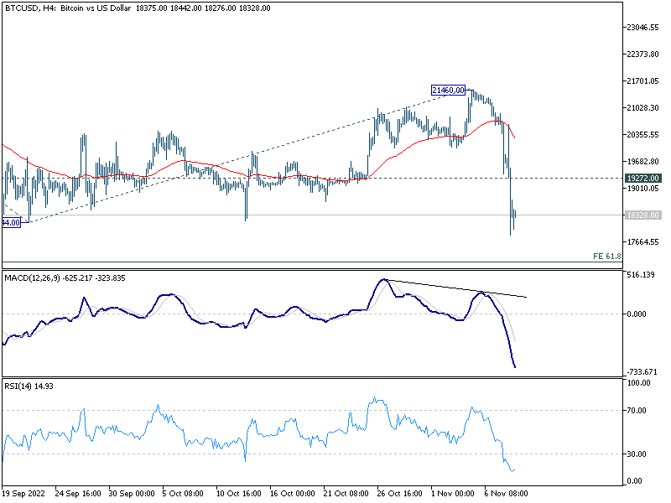The width and height of the screenshot is (671, 503).
Task: Click the MACD 0.000 scale value
Action: click(637, 314)
